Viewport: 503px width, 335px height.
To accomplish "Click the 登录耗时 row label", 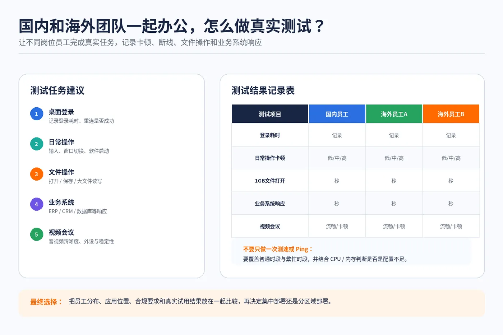I will (270, 135).
